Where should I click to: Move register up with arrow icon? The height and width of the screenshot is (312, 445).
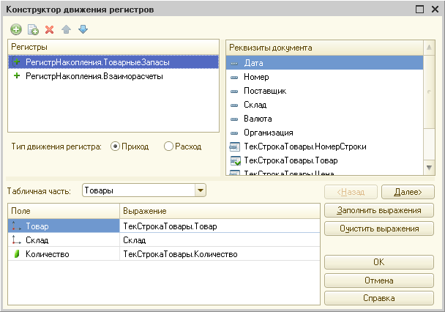(66, 29)
